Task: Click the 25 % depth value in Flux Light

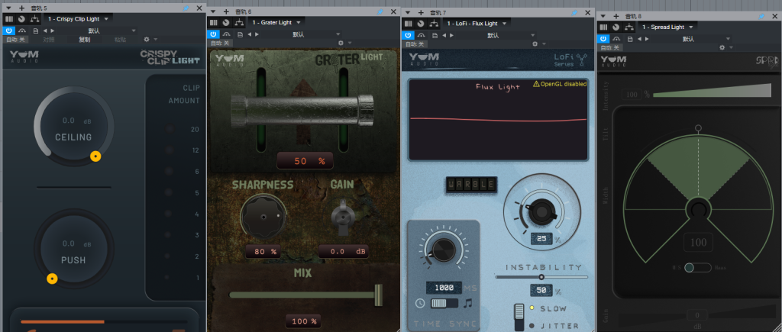Action: tap(541, 239)
